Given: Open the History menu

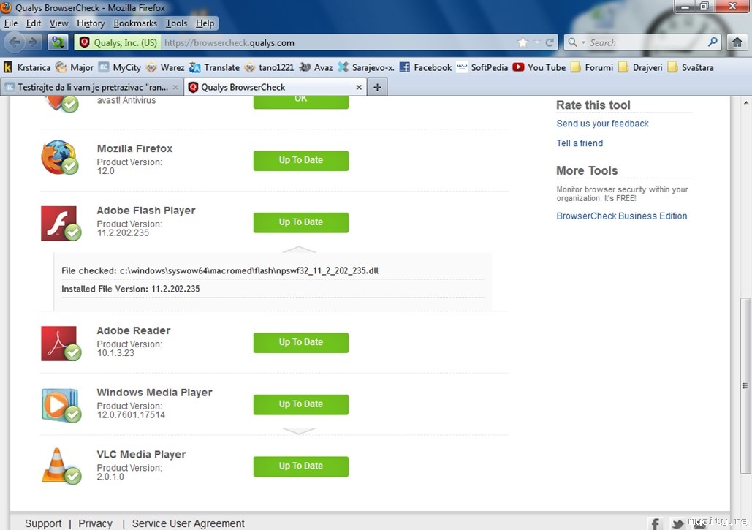Looking at the screenshot, I should click(91, 23).
